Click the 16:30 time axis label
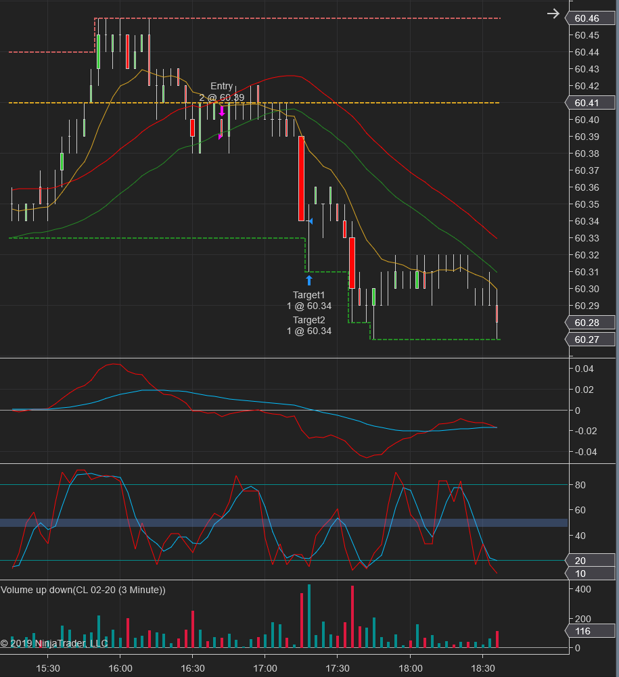Image resolution: width=619 pixels, height=677 pixels. [193, 668]
